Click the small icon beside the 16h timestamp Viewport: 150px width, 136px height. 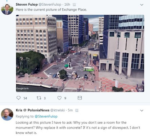74,5
